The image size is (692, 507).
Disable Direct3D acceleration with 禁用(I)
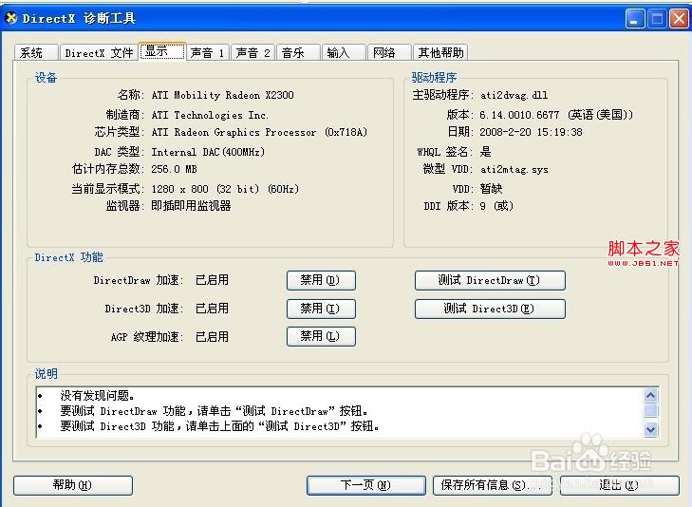(x=321, y=309)
